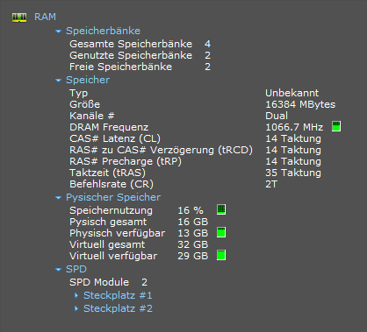Click the Speicherbänke heading
The image size is (367, 332).
point(103,31)
